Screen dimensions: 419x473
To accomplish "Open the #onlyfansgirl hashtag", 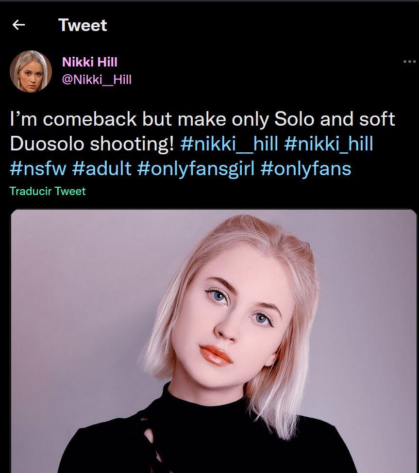I will point(196,168).
